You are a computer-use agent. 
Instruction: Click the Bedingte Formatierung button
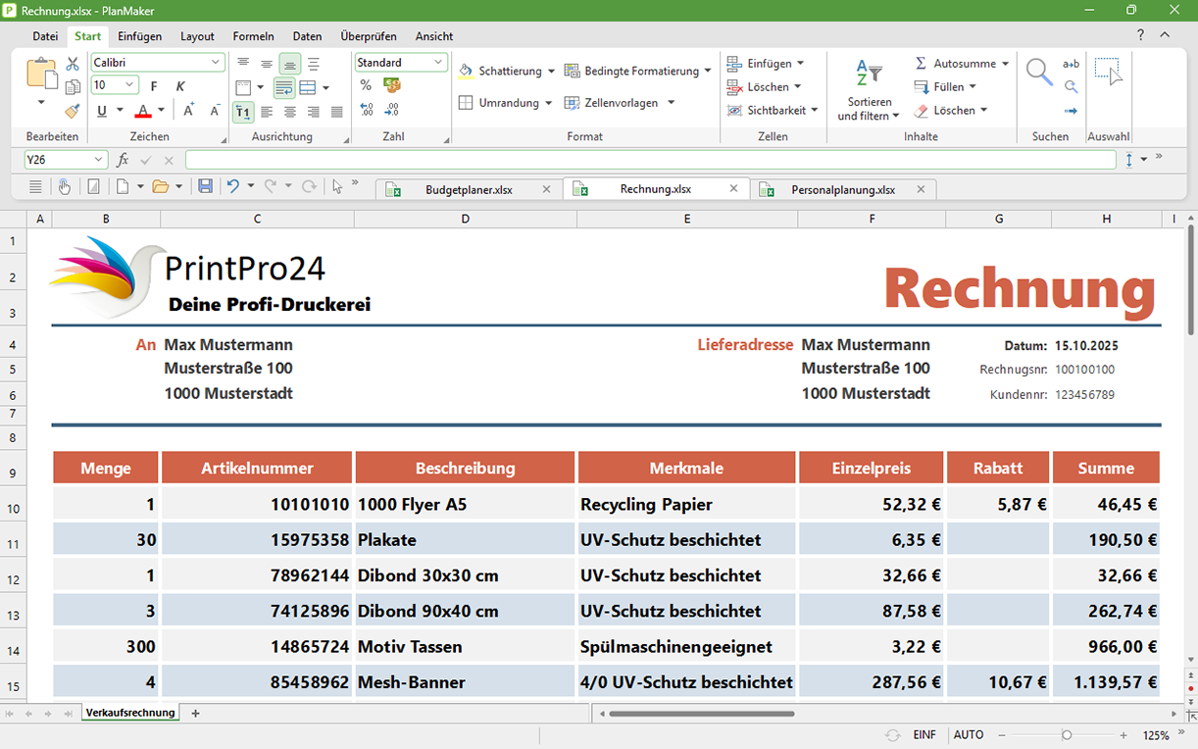click(x=638, y=71)
